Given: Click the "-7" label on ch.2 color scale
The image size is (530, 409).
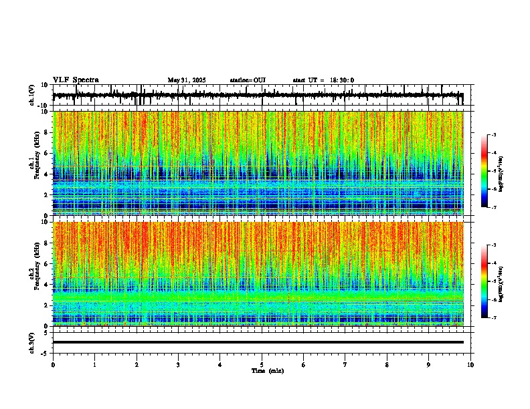Looking at the screenshot, I should tap(493, 317).
